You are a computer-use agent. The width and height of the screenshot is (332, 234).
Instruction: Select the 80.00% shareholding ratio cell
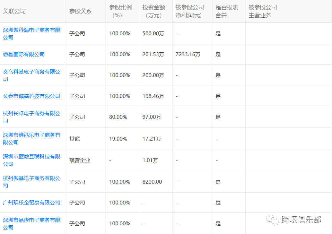[118, 117]
